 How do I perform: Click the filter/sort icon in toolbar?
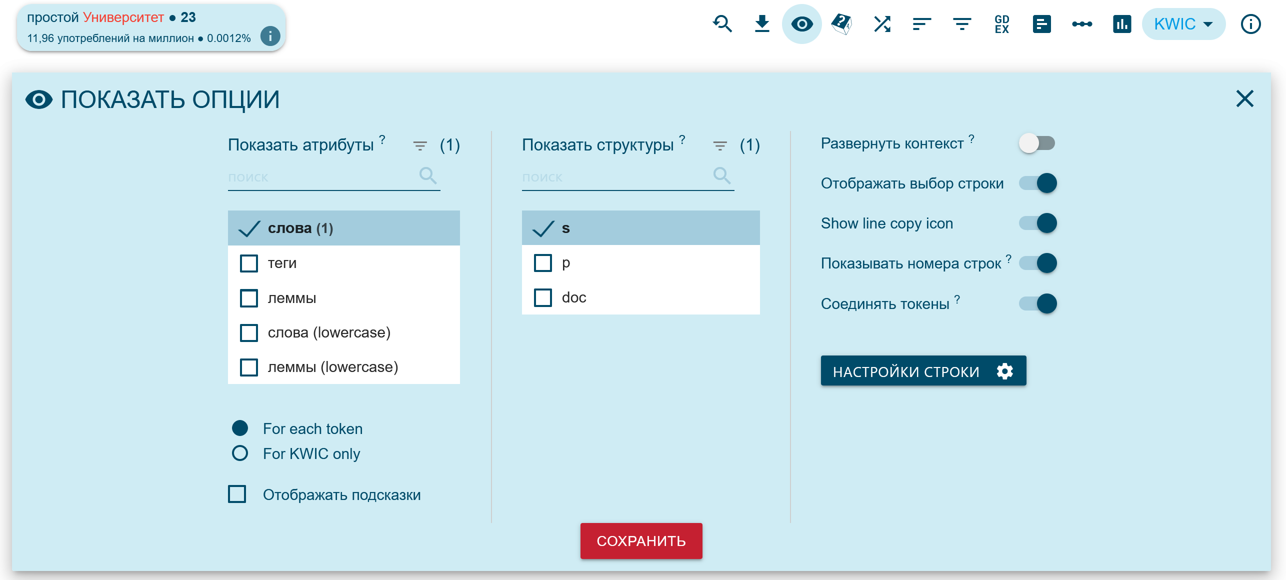pyautogui.click(x=960, y=22)
